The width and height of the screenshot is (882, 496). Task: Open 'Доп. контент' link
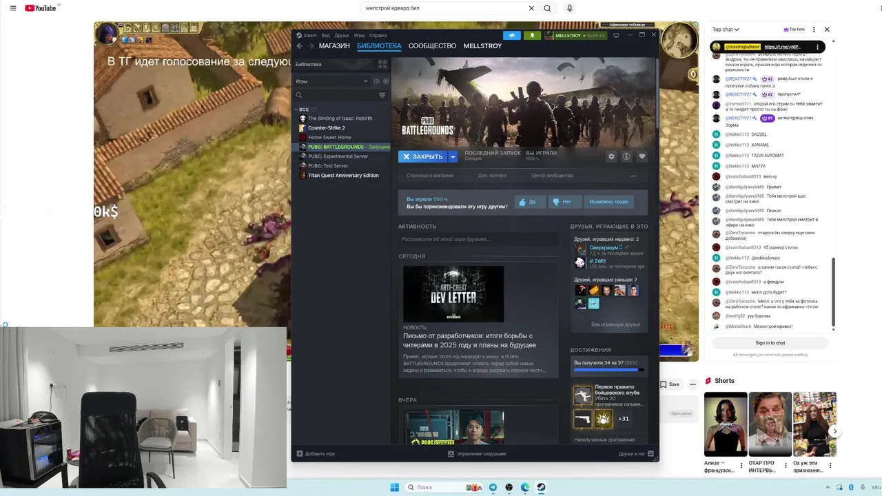pos(492,176)
